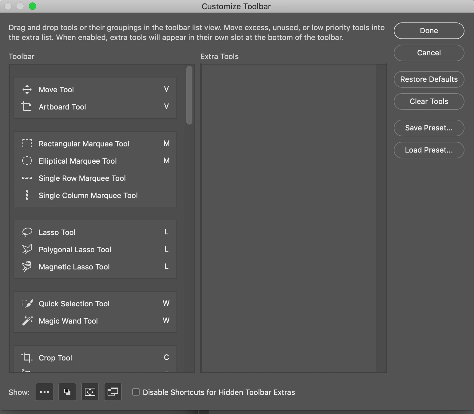Click the Quick Selection Tool icon

(27, 304)
